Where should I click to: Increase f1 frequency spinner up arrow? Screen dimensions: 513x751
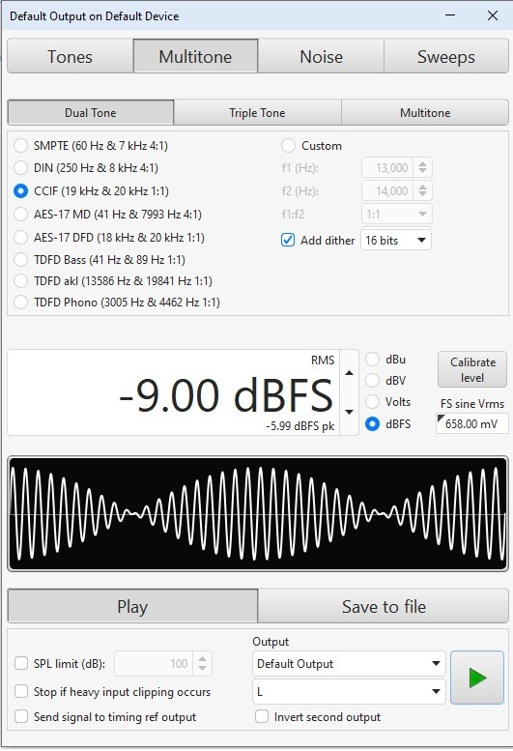pos(422,163)
